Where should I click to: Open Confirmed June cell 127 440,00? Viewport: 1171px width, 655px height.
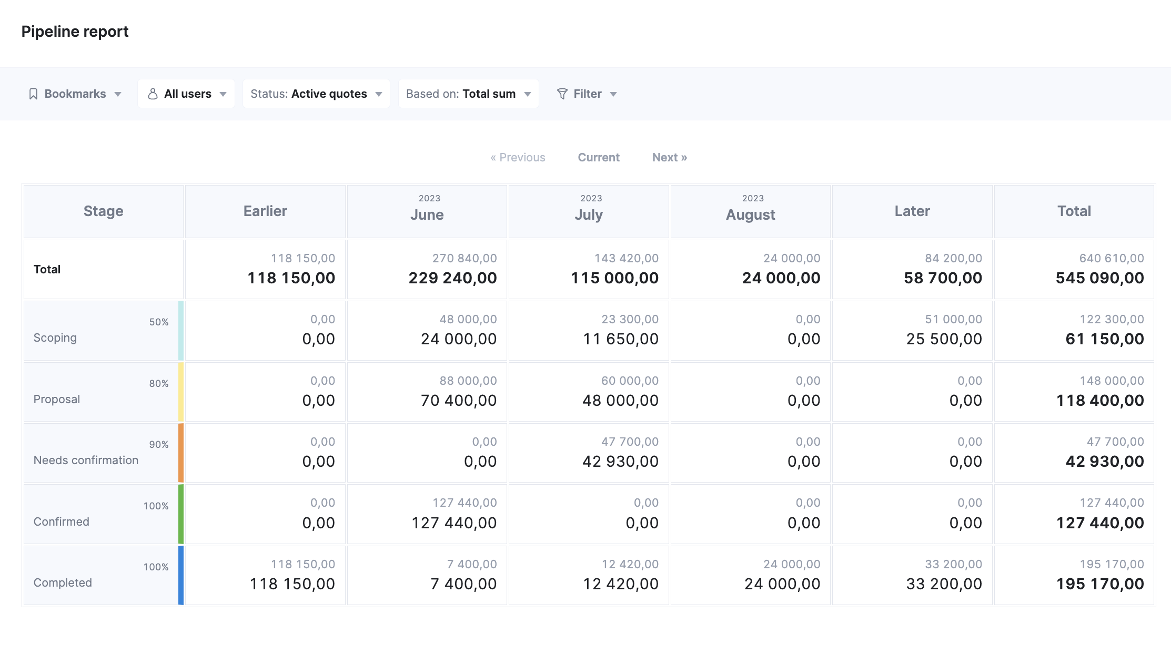427,514
